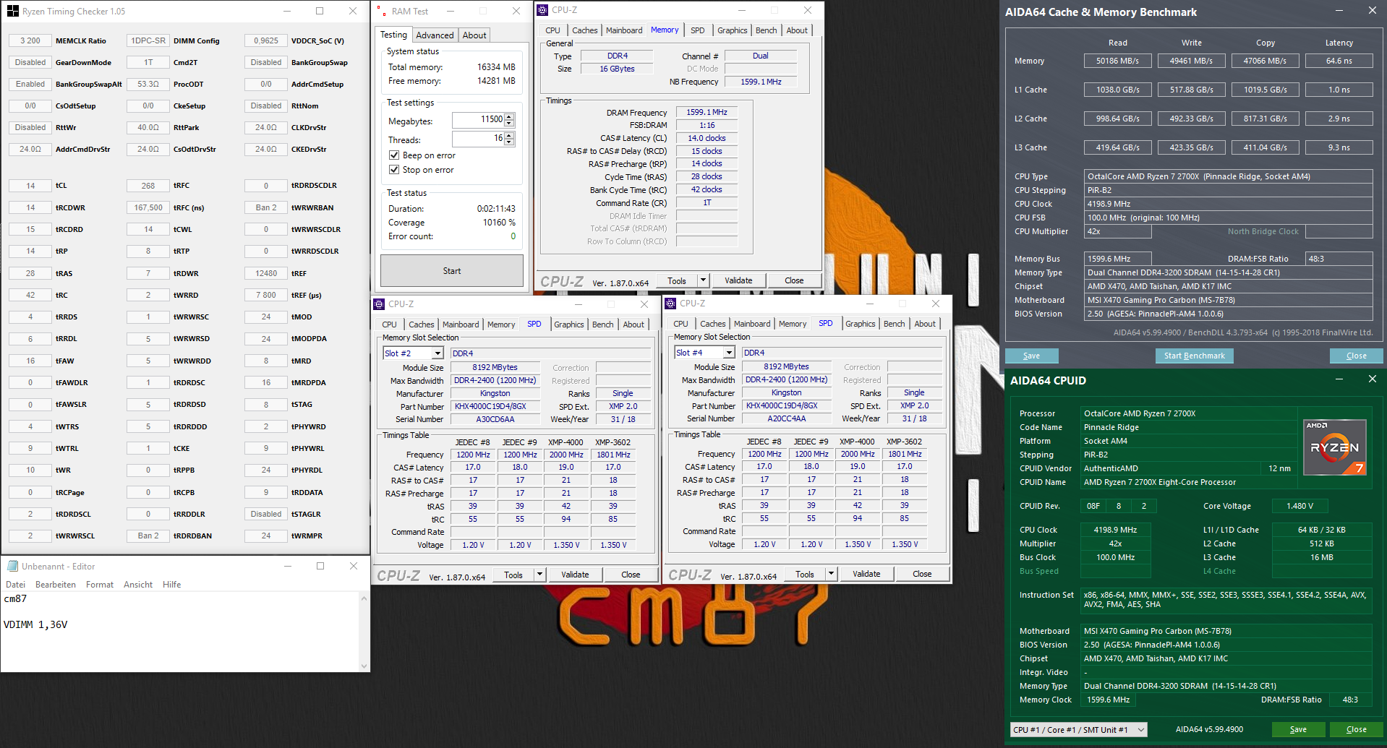Click the Slot #4 CPU-Z window title icon
Screen dimensions: 1387x748
tap(670, 304)
